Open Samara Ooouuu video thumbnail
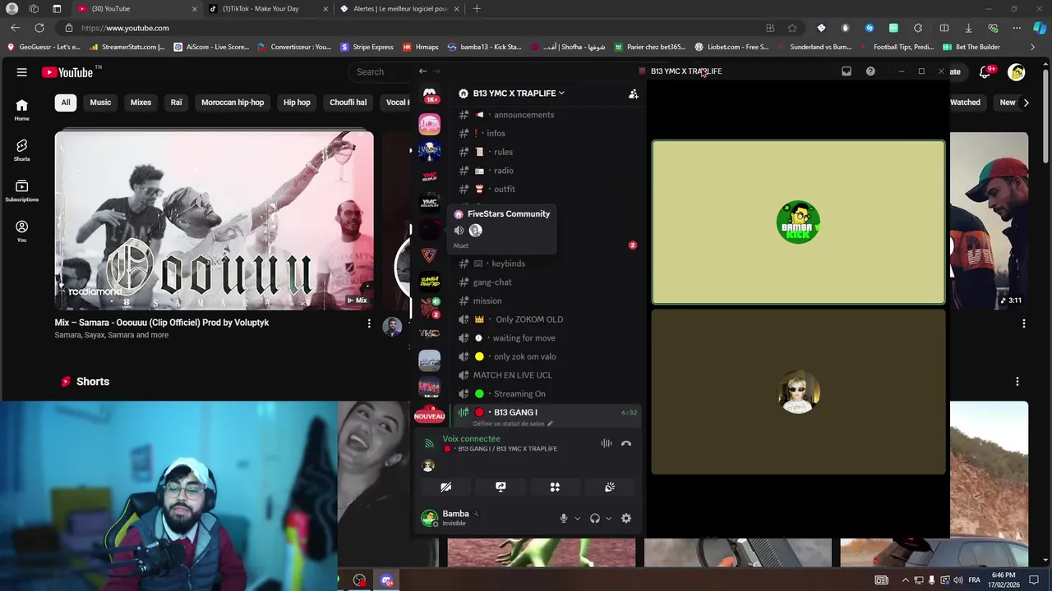 (214, 222)
